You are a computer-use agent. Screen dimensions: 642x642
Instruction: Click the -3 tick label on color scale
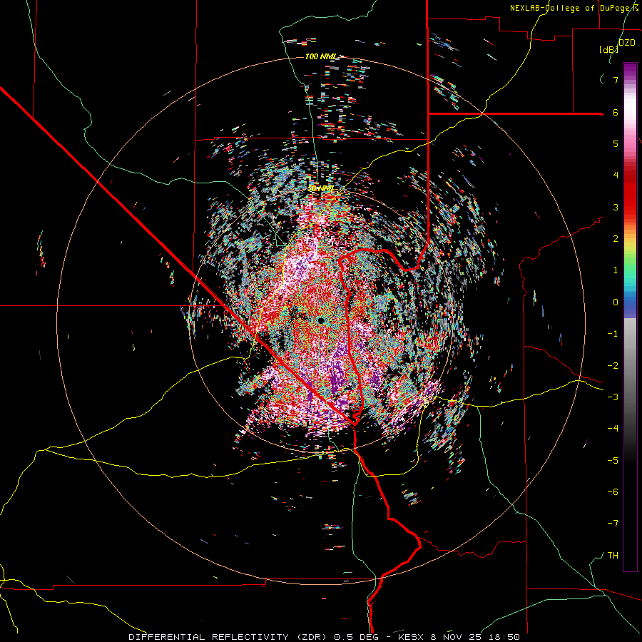(x=613, y=397)
